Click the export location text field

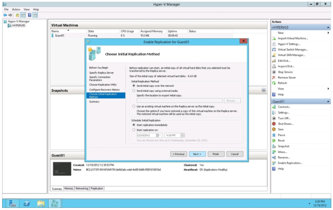point(180,101)
